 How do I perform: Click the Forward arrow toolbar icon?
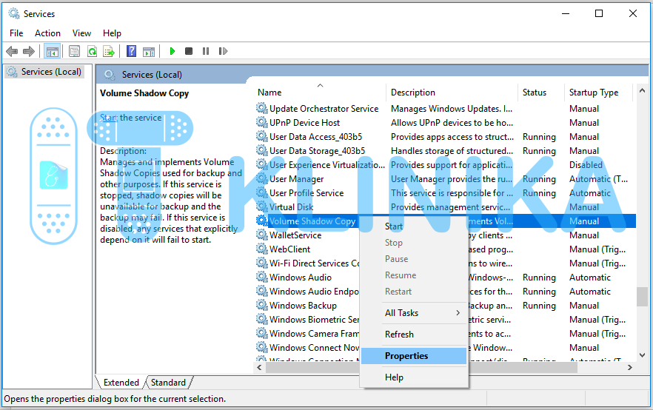point(29,51)
